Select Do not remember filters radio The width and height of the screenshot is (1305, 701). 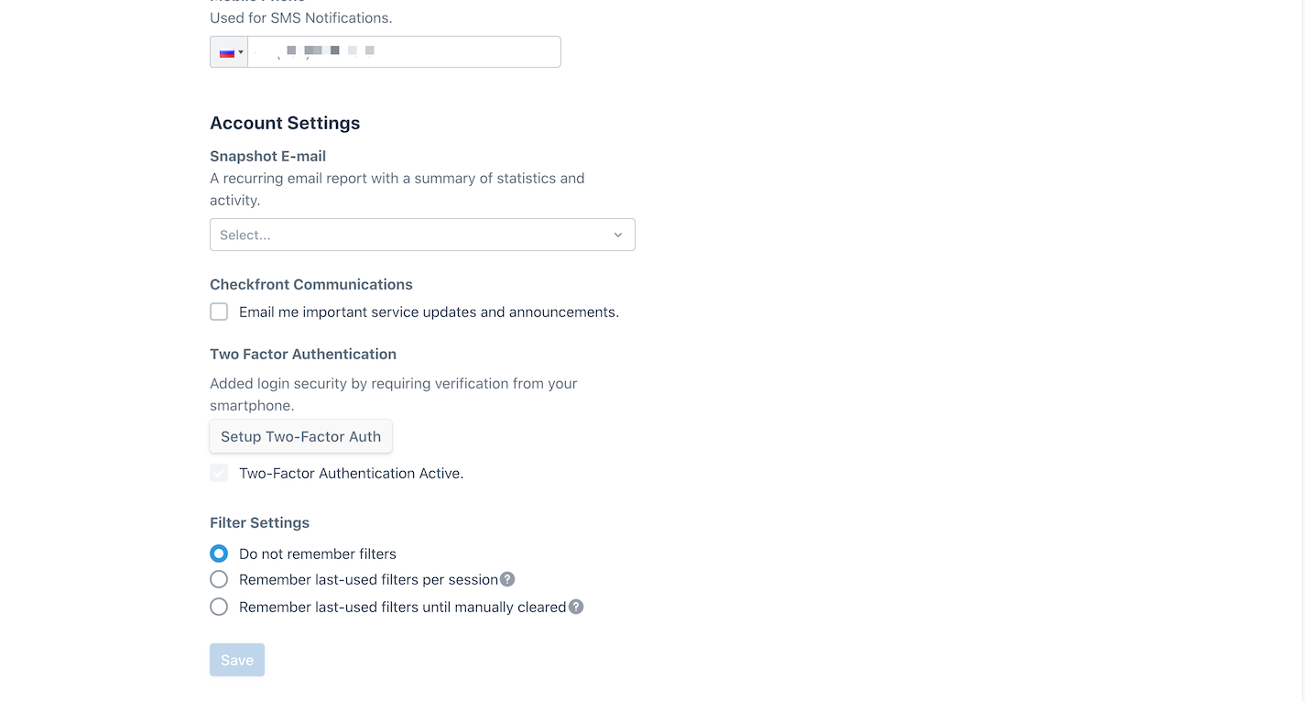tap(219, 553)
